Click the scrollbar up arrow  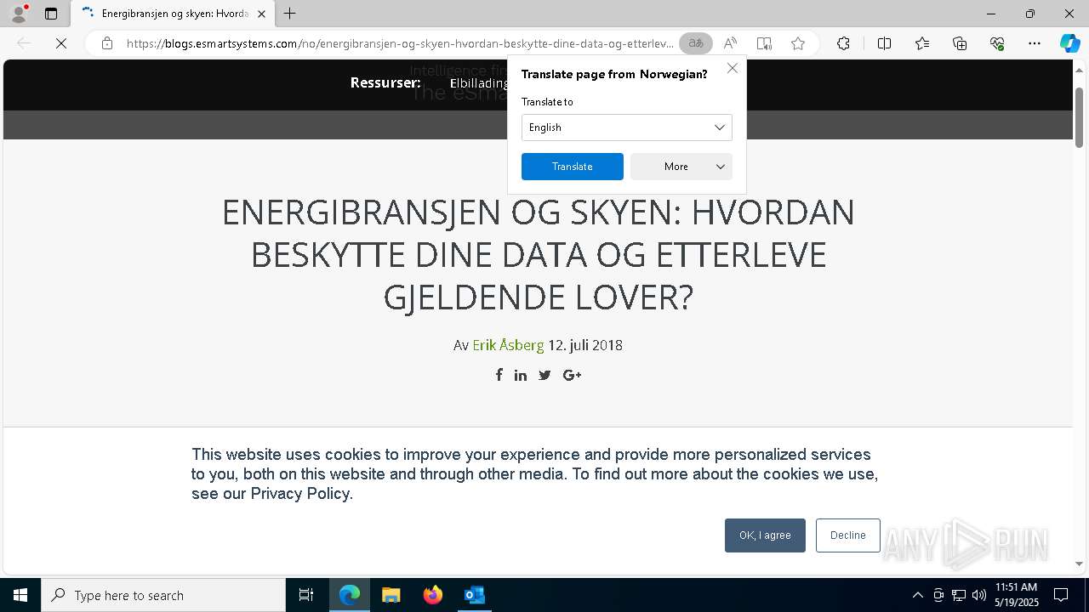click(1079, 69)
